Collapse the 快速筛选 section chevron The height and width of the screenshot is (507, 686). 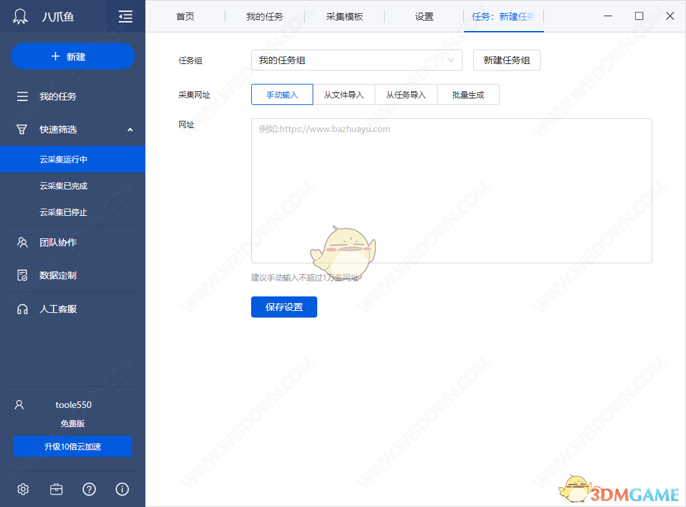click(x=130, y=129)
